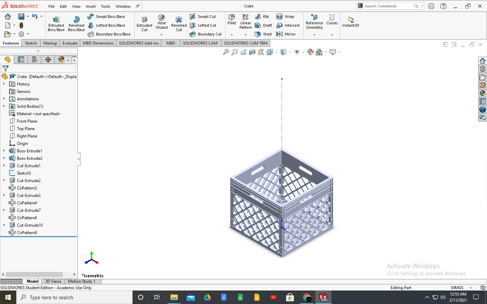Screen dimensions: 487x304
Task: Switch to the SOLIDWORKS CAM tab
Action: [x=200, y=43]
